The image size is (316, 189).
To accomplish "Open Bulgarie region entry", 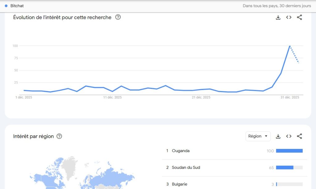I will click(179, 184).
